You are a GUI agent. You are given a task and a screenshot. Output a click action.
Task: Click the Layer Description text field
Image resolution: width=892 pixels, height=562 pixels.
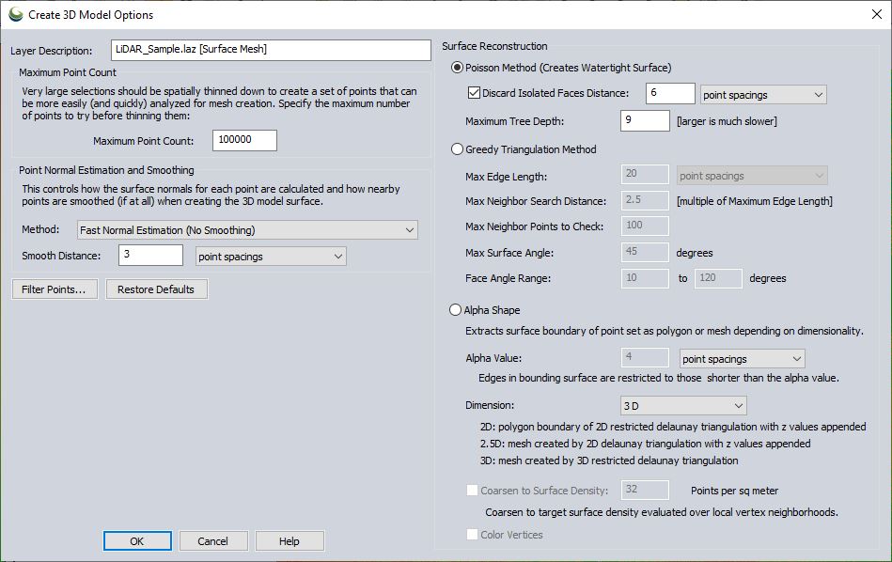coord(270,50)
